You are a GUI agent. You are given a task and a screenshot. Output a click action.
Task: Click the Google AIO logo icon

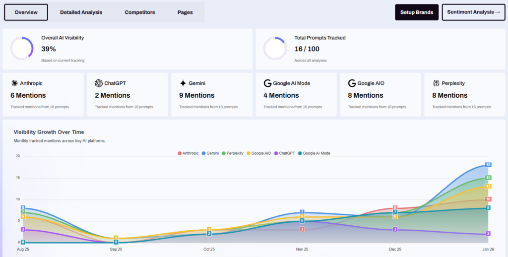[352, 83]
